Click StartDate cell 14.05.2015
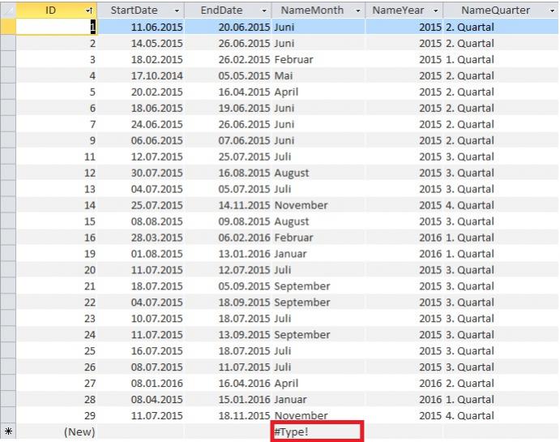The width and height of the screenshot is (560, 442). tap(141, 43)
